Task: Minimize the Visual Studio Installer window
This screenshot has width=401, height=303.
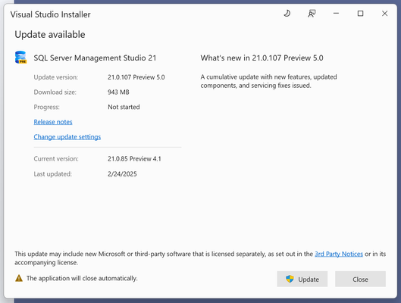Action: tap(336, 14)
